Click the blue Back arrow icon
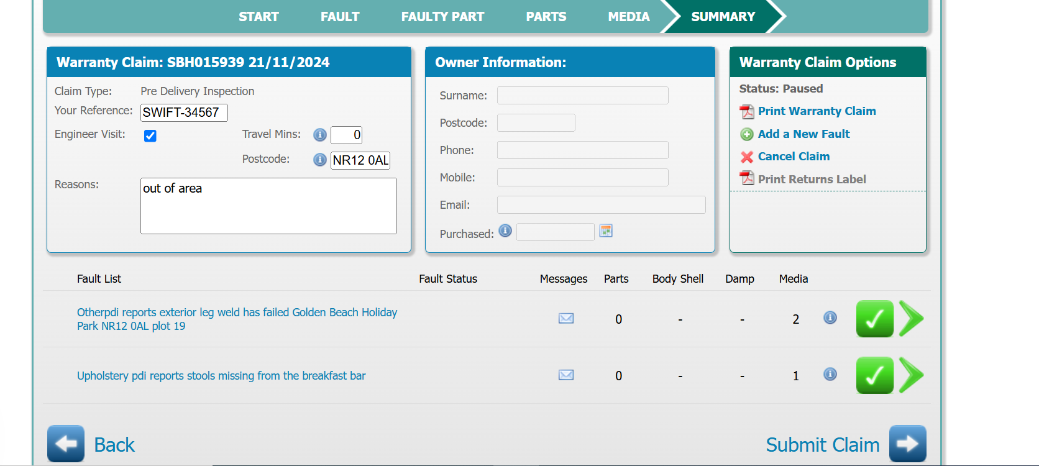The image size is (1039, 466). [66, 444]
